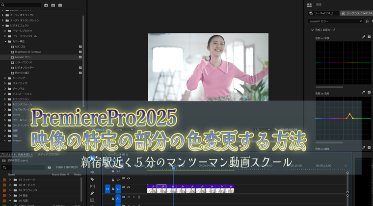Select the last clip on track V1

[230, 189]
